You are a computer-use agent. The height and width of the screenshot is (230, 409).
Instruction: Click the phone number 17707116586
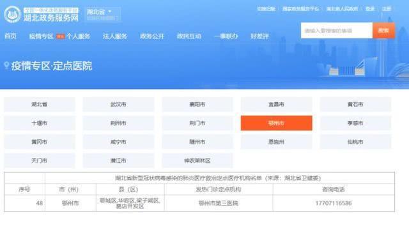coord(334,203)
